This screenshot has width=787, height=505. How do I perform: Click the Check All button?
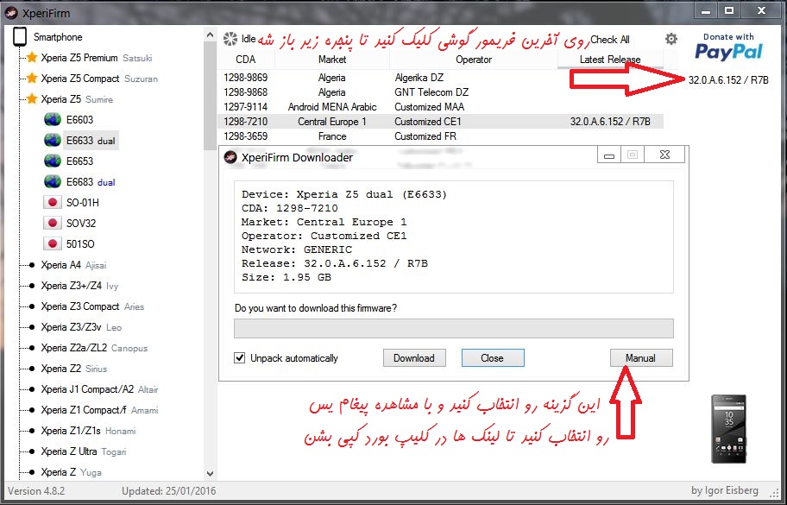[609, 39]
